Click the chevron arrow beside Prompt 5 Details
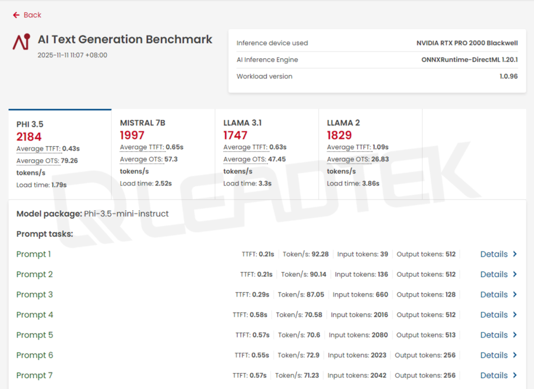This screenshot has width=534, height=389. [515, 335]
